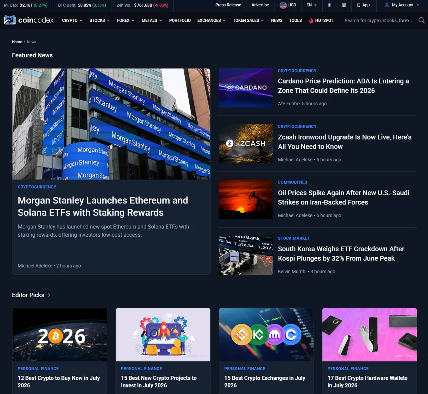Click the Press Release link
Image resolution: width=428 pixels, height=394 pixels.
228,5
